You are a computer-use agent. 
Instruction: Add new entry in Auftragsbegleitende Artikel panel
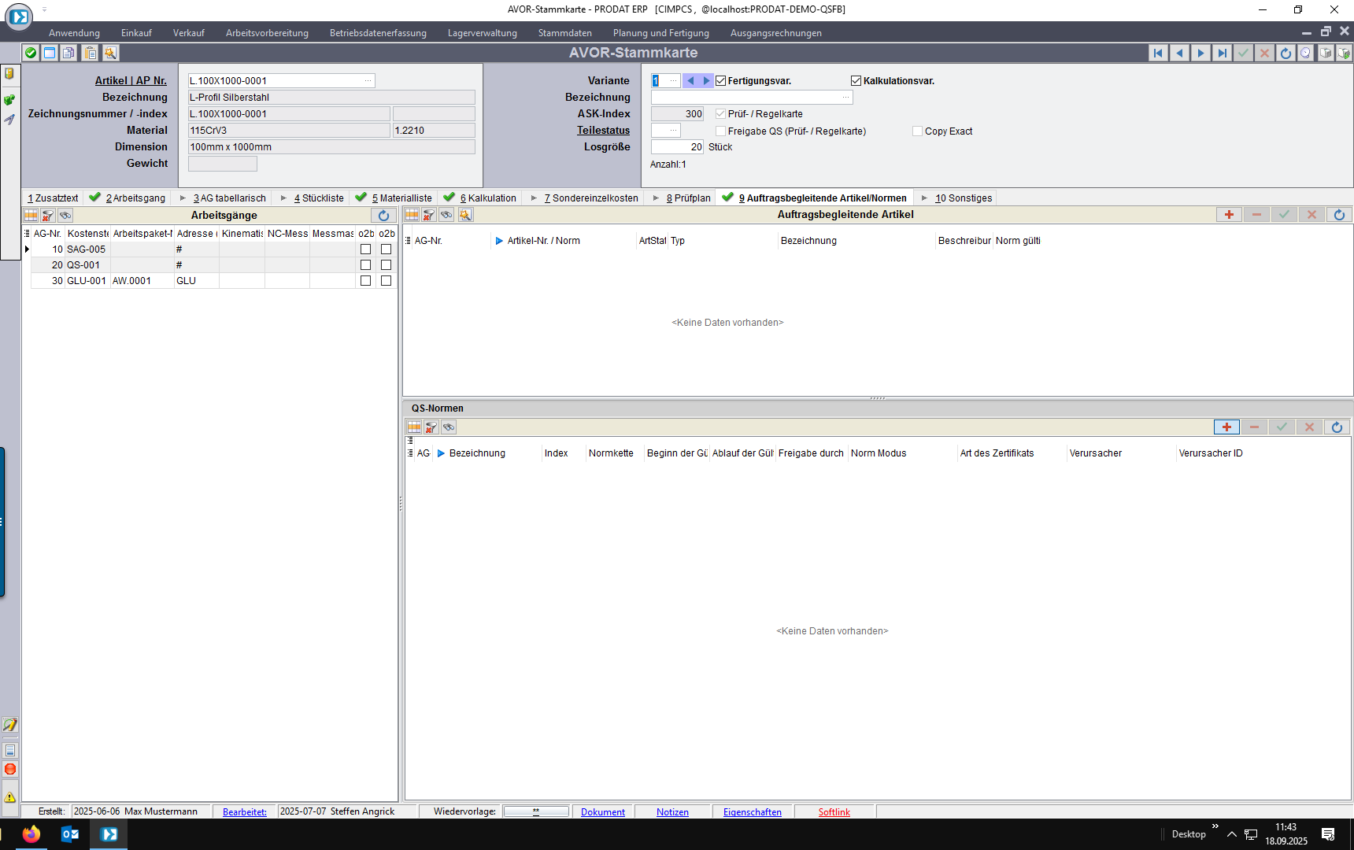coord(1228,215)
